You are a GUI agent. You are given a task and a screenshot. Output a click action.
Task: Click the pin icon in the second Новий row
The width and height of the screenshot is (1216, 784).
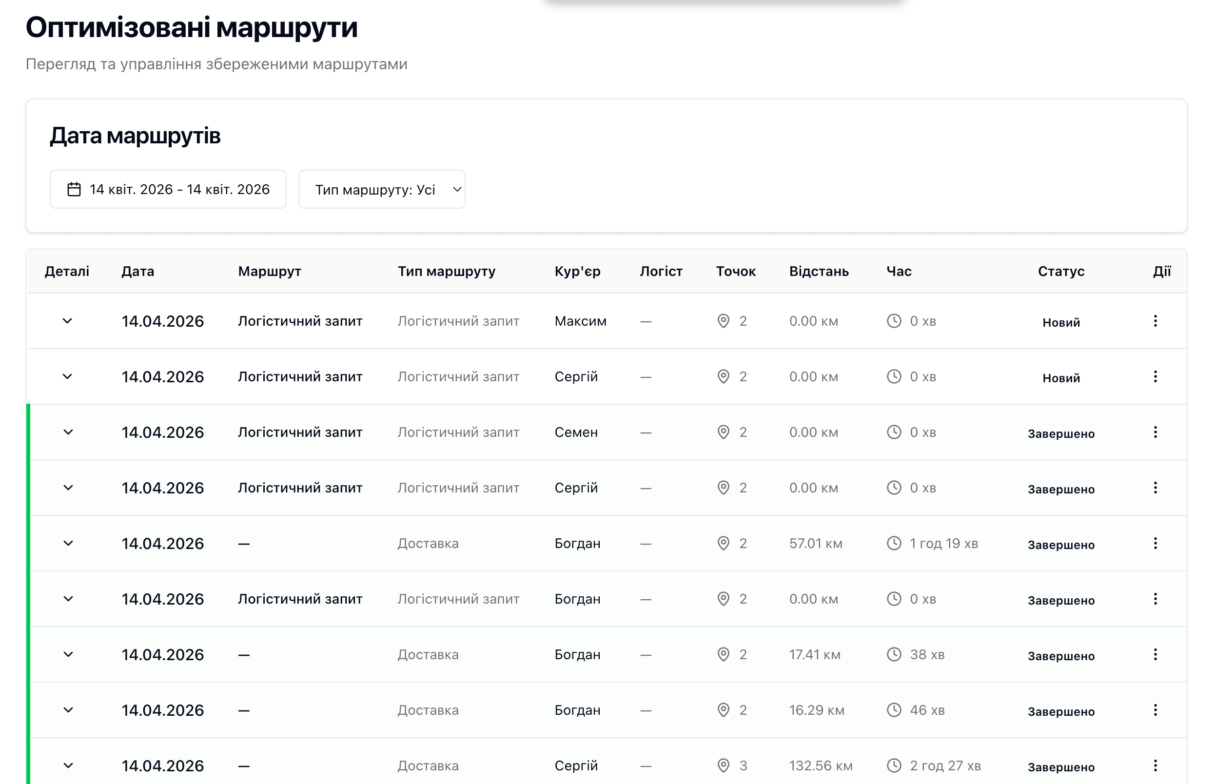click(x=722, y=377)
